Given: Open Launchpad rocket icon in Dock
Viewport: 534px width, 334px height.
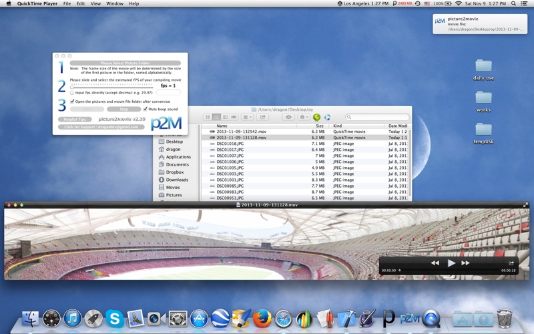Looking at the screenshot, I should pyautogui.click(x=93, y=319).
